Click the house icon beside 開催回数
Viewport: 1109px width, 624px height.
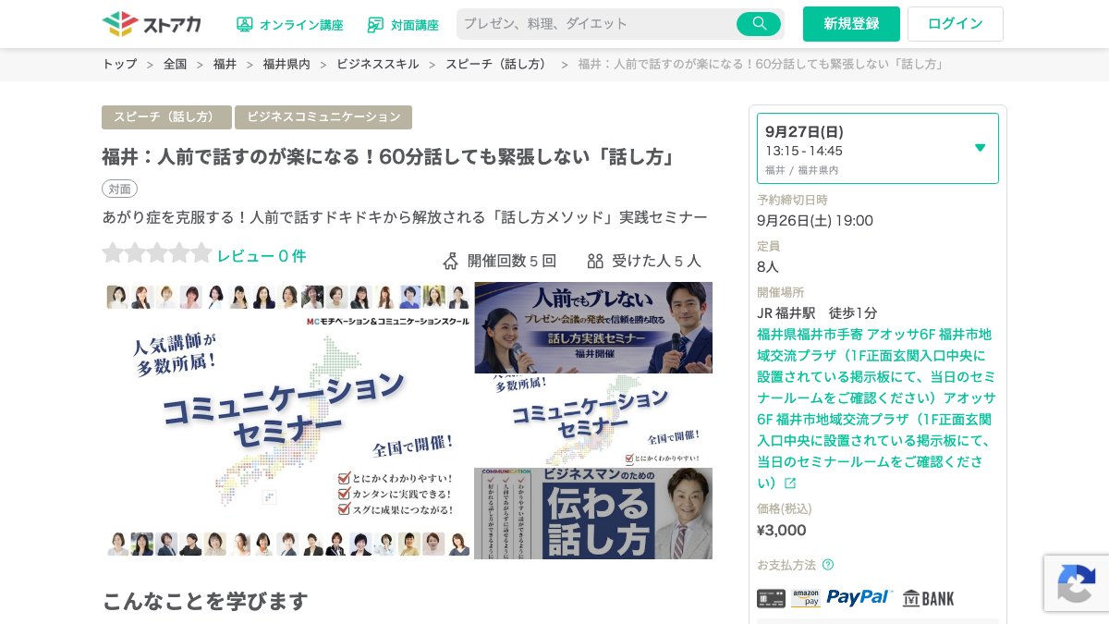(x=450, y=261)
